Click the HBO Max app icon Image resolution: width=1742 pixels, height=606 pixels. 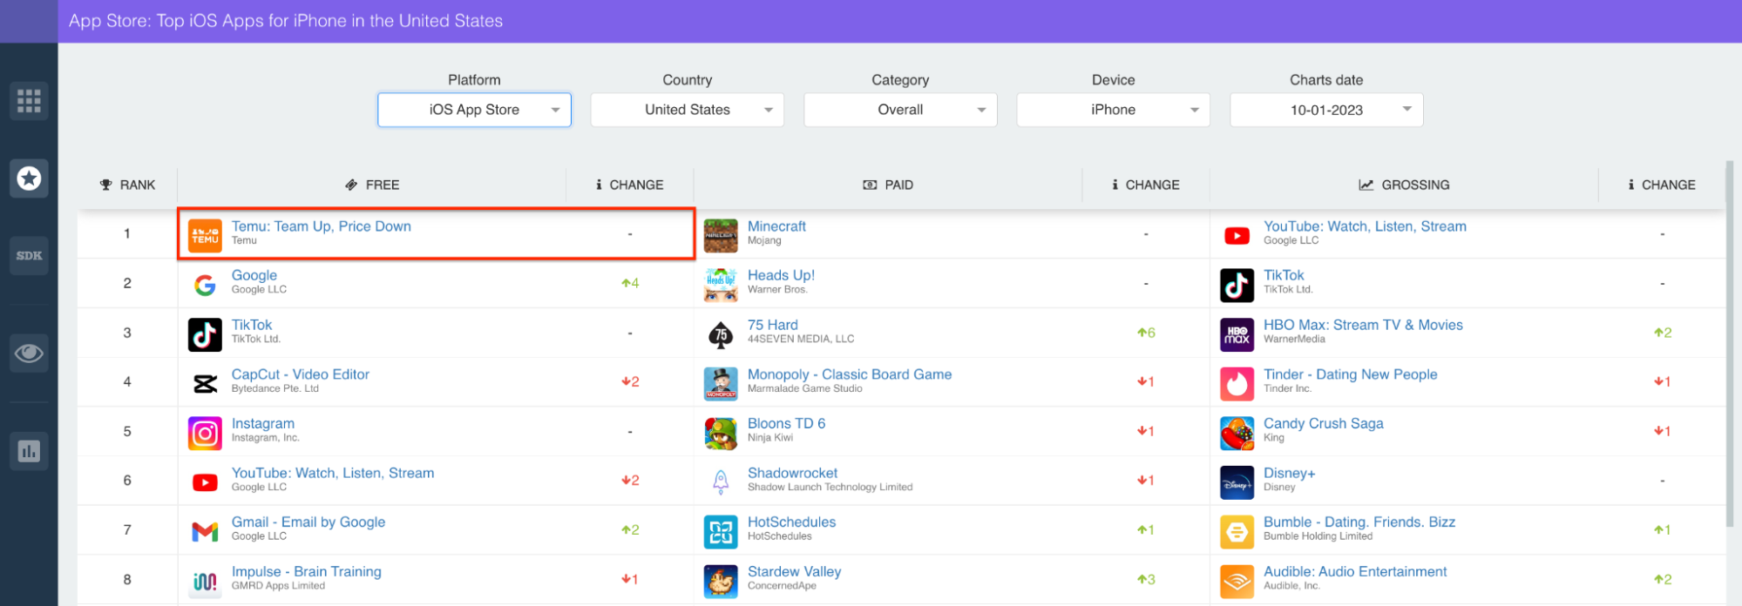[1237, 334]
